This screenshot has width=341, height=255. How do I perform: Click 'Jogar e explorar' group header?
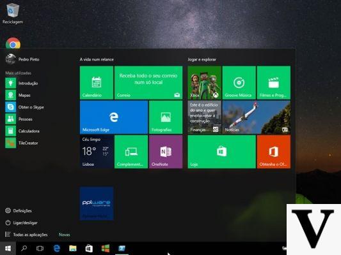point(202,59)
